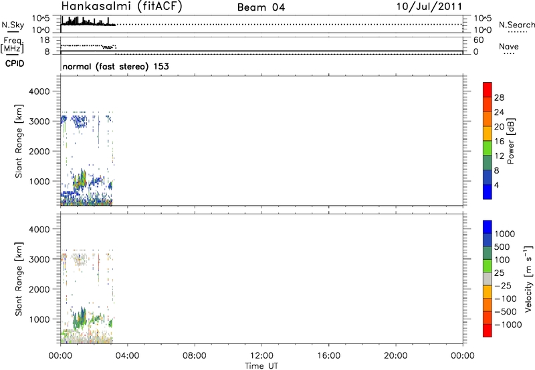Screen dimensions: 535x370
Task: Click the '16:00' time axis tick label
Action: tap(328, 356)
